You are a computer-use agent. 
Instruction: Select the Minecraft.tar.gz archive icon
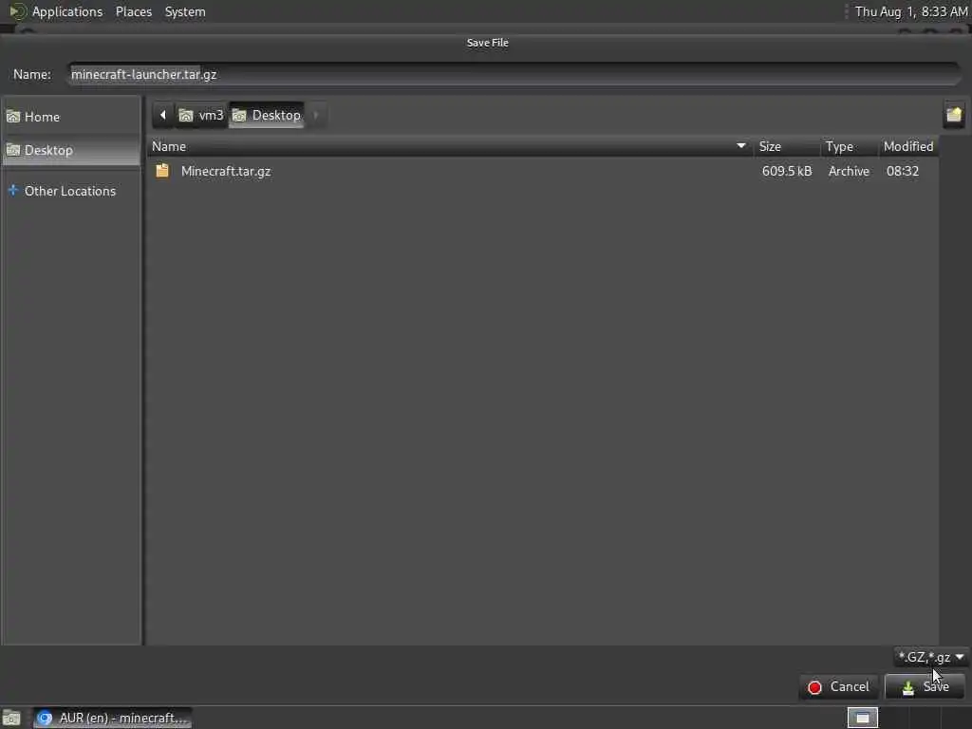pyautogui.click(x=162, y=171)
